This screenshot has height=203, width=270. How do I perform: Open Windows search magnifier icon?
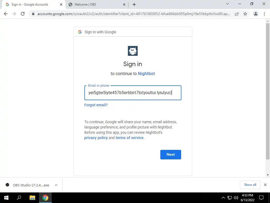[x=19, y=198]
